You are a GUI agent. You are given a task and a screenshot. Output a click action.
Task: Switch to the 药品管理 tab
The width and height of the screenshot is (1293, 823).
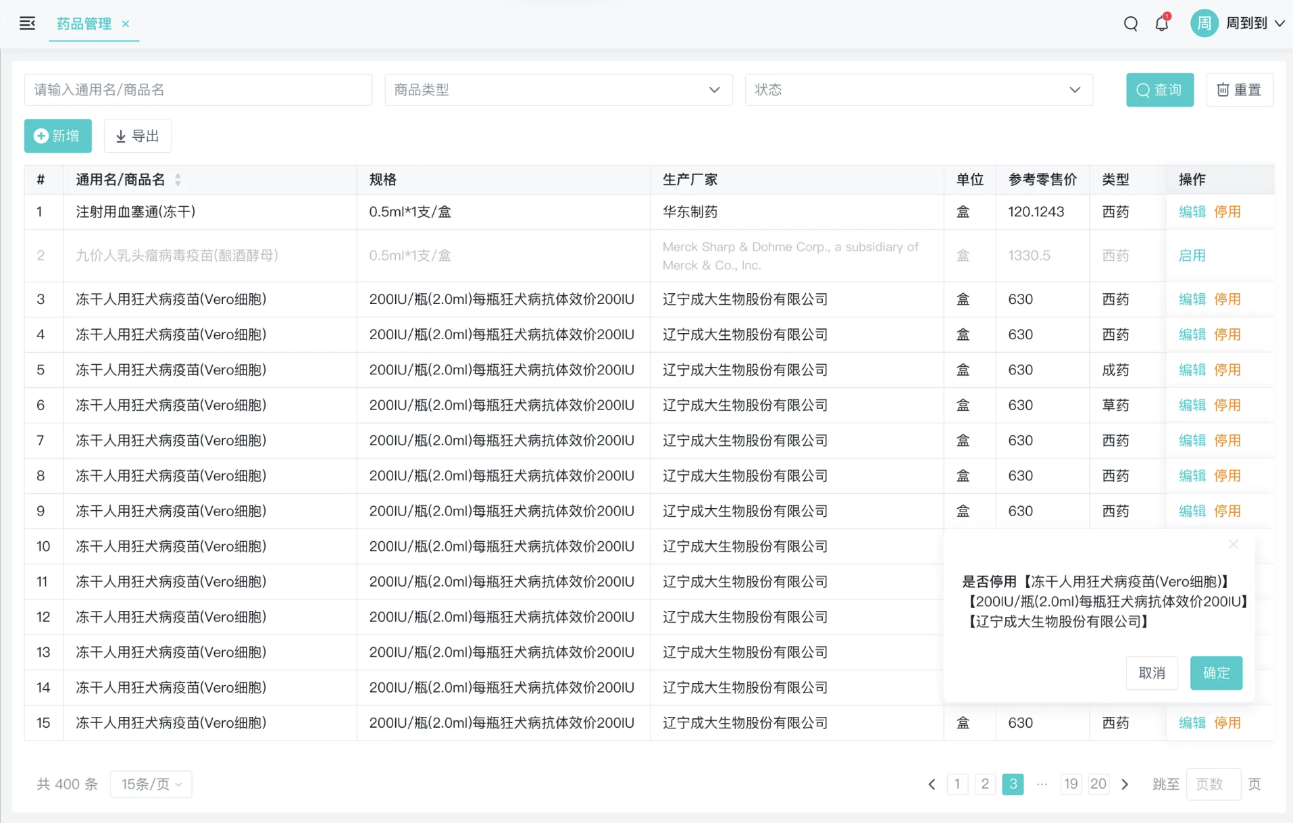[84, 24]
